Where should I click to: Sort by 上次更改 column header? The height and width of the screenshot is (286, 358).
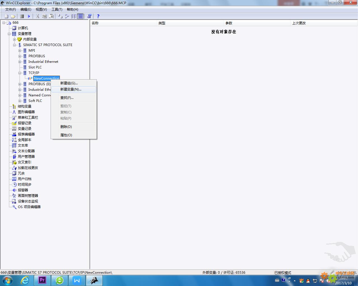tap(324, 23)
